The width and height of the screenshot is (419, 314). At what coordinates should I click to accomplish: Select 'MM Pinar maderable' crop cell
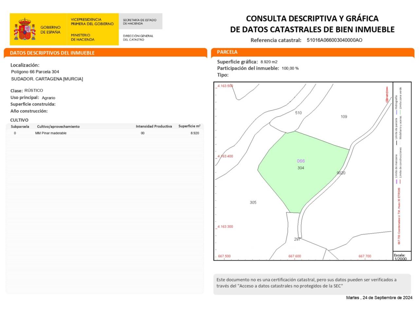pyautogui.click(x=51, y=133)
